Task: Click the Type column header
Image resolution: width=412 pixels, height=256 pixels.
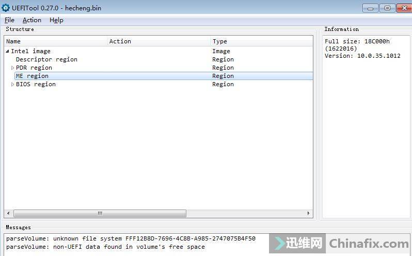Action: (x=261, y=41)
